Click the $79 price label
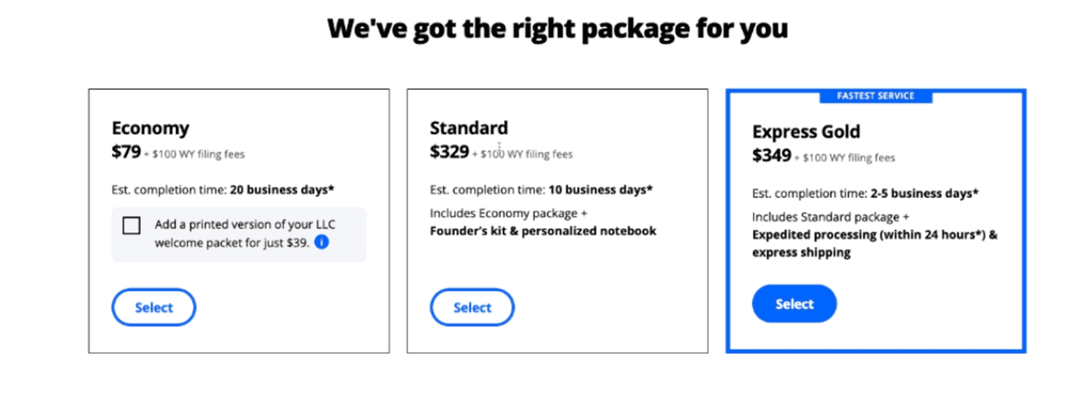 click(x=126, y=152)
